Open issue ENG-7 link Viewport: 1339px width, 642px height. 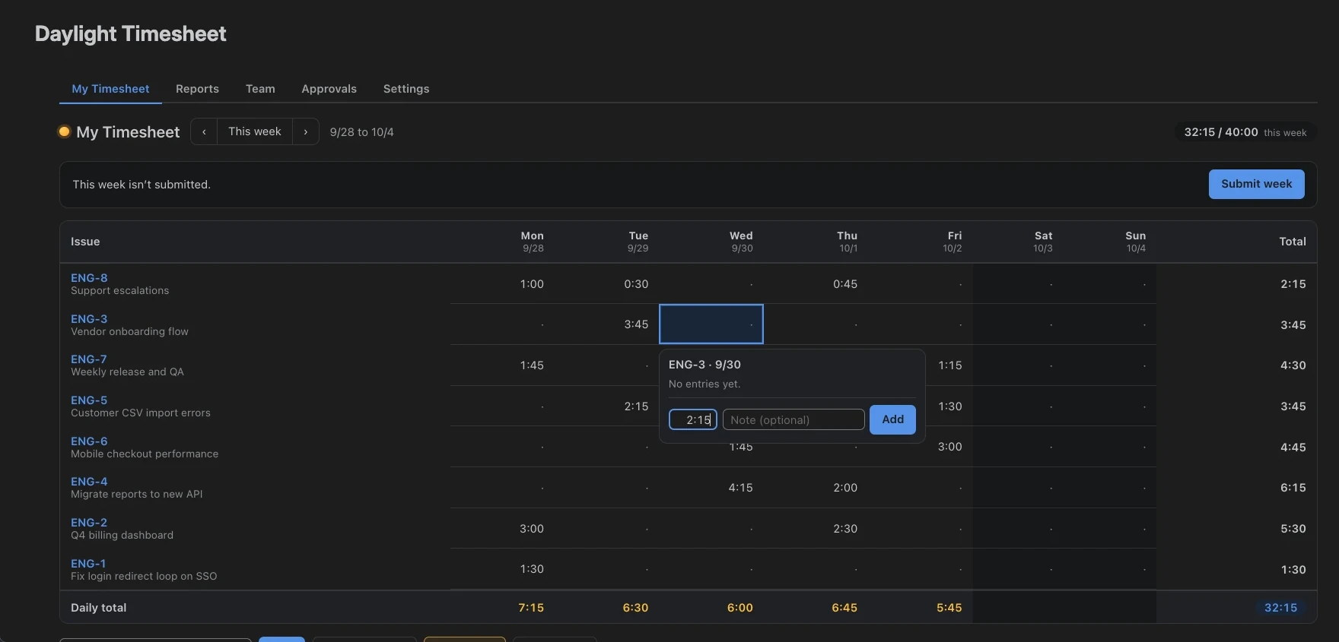[x=89, y=359]
